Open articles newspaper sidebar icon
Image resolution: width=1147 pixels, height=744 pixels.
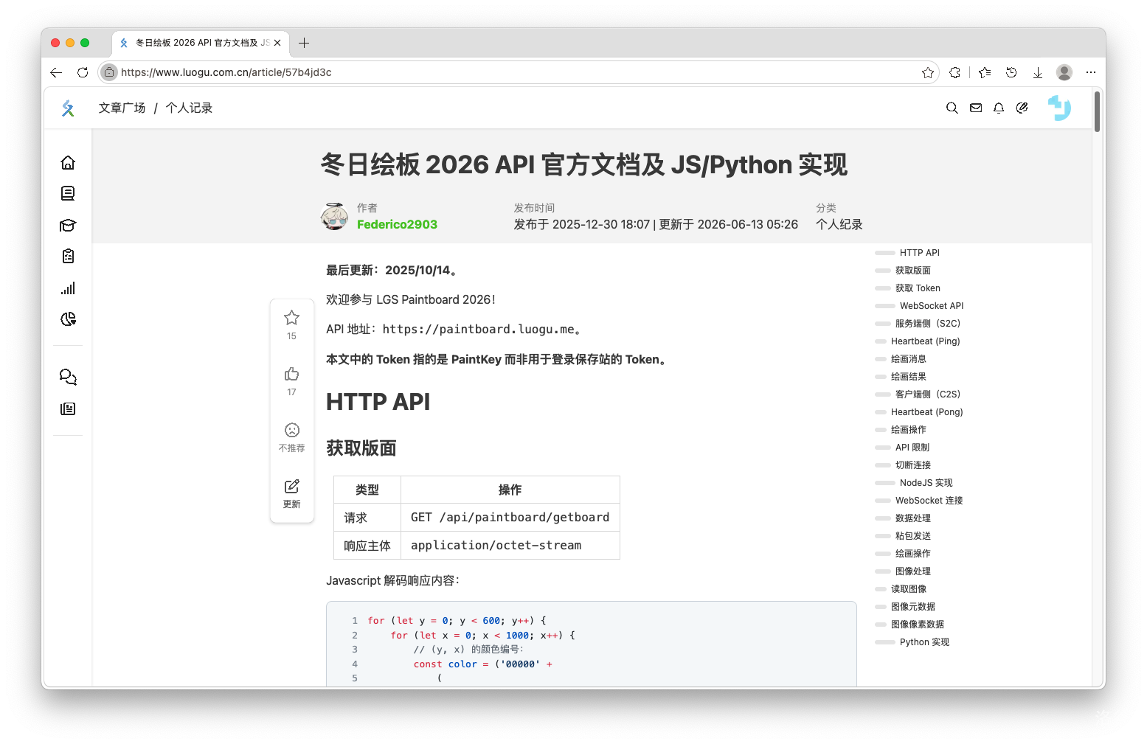tap(68, 408)
